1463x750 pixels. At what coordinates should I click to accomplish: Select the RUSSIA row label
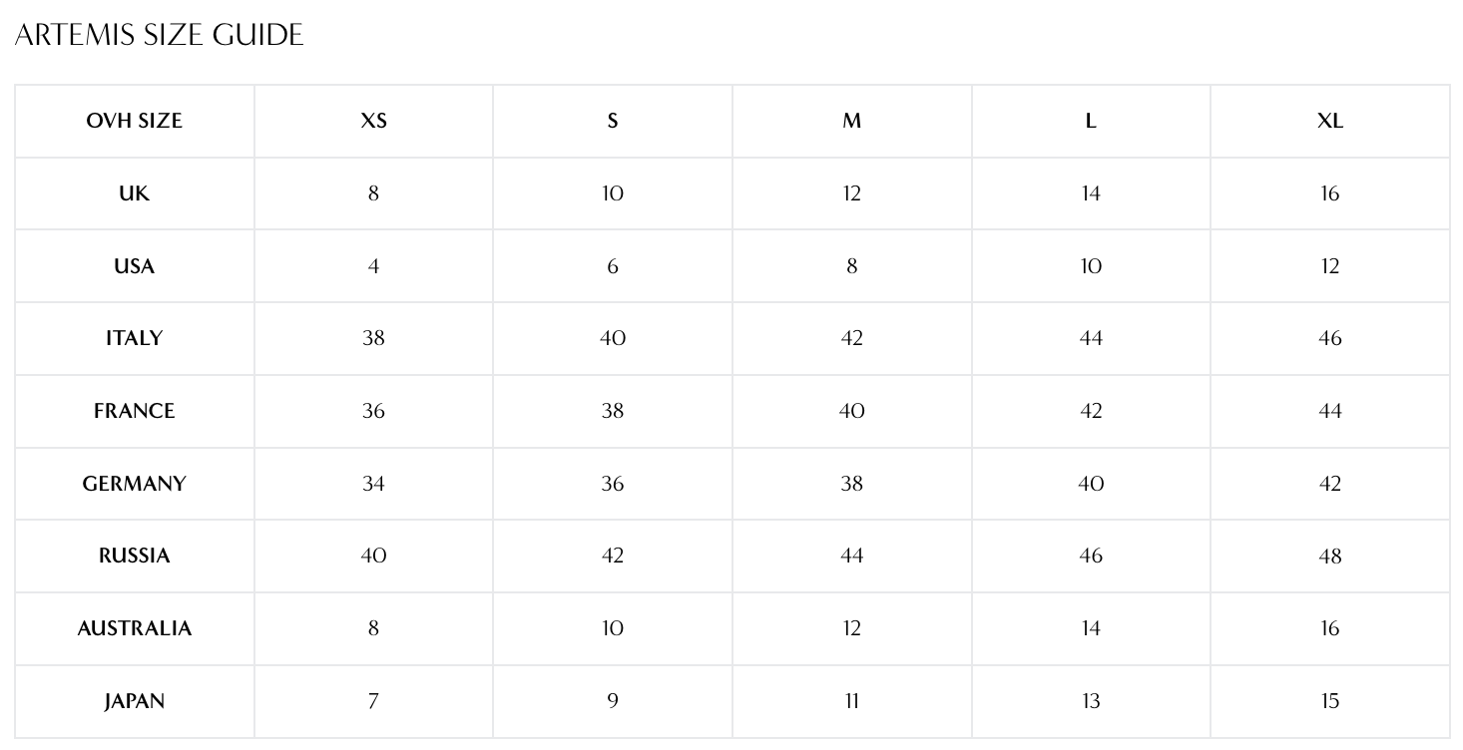(134, 556)
